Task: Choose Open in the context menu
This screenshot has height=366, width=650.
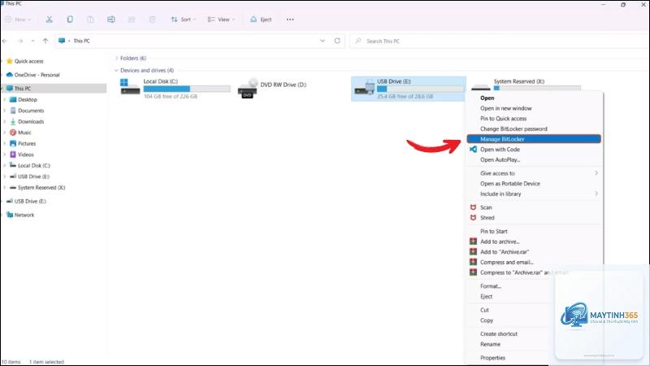Action: tap(487, 98)
